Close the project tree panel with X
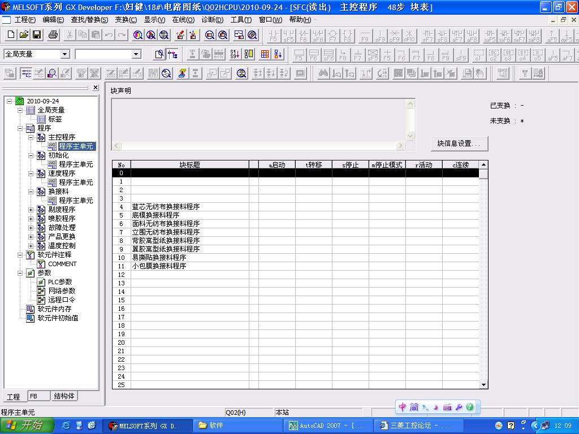 coord(96,88)
